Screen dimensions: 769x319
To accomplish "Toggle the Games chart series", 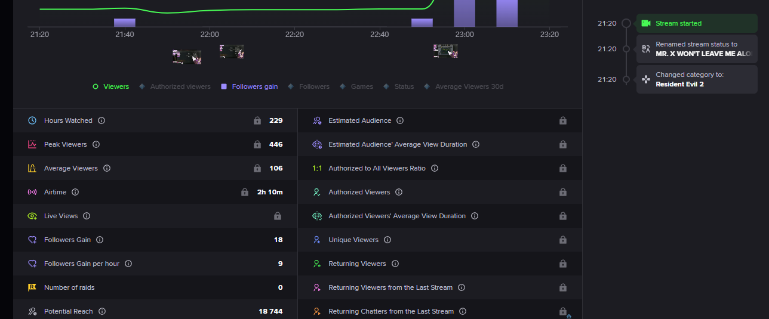I will point(356,86).
